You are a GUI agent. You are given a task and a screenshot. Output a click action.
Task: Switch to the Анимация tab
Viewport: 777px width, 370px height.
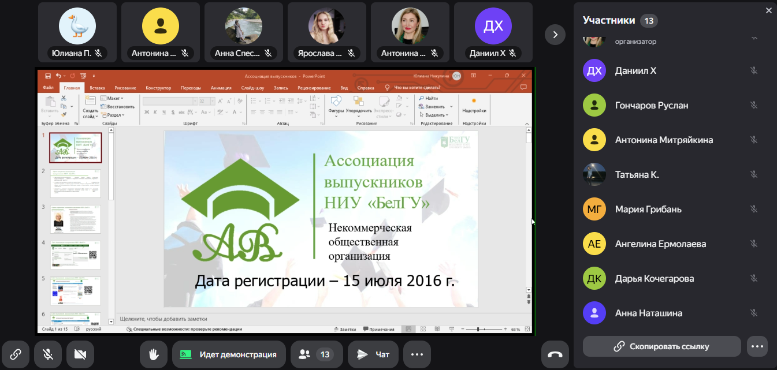pos(221,88)
